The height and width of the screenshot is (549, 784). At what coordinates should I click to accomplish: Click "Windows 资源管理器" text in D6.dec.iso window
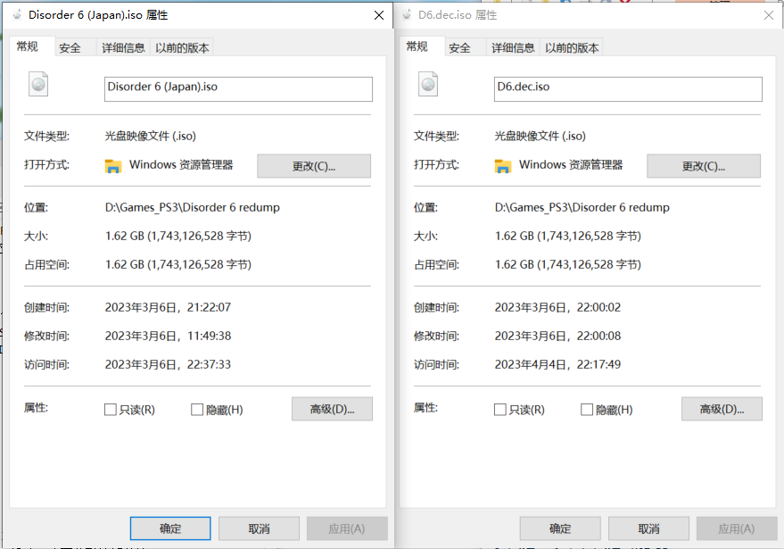tap(571, 164)
